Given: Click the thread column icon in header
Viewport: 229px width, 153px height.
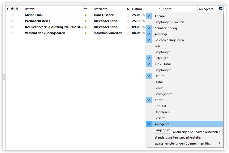Looking at the screenshot, I should click(8, 9).
